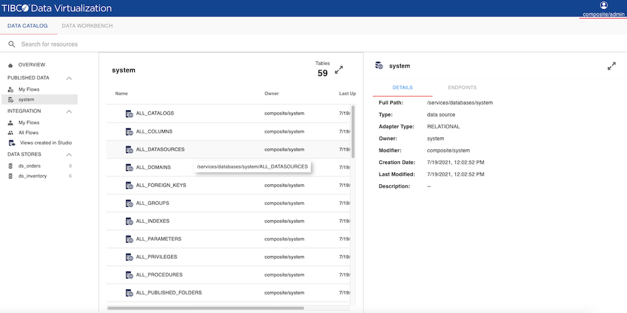Open the Endpoints tab
The image size is (627, 313).
(462, 88)
